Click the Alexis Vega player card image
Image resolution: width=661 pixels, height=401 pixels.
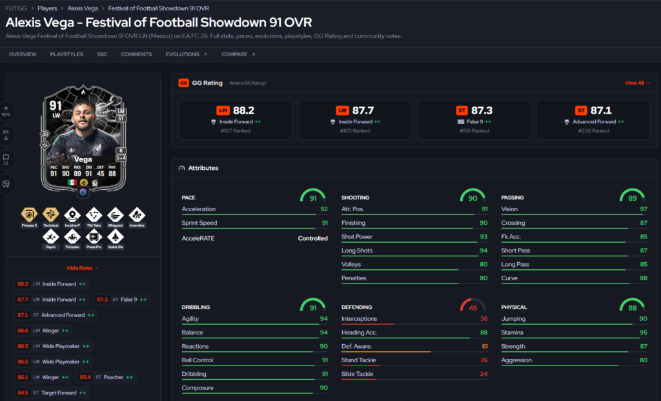coord(83,139)
